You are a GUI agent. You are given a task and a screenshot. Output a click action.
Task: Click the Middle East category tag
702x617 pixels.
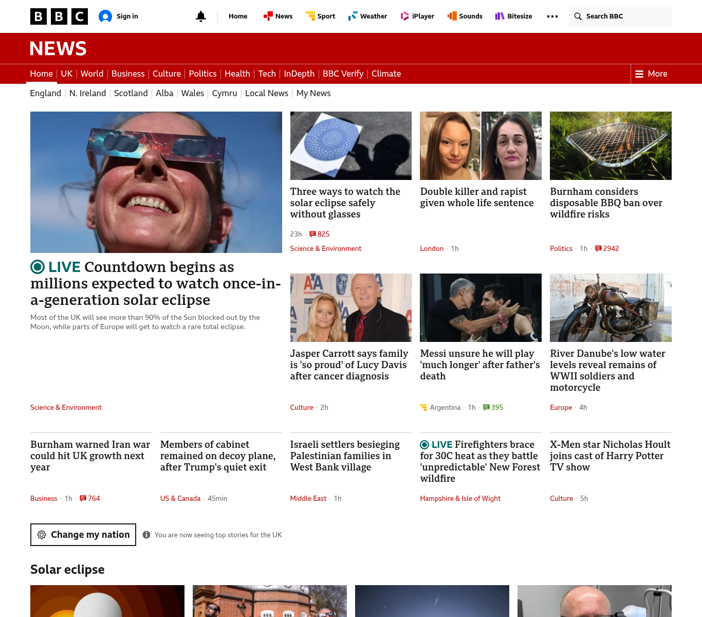click(308, 498)
